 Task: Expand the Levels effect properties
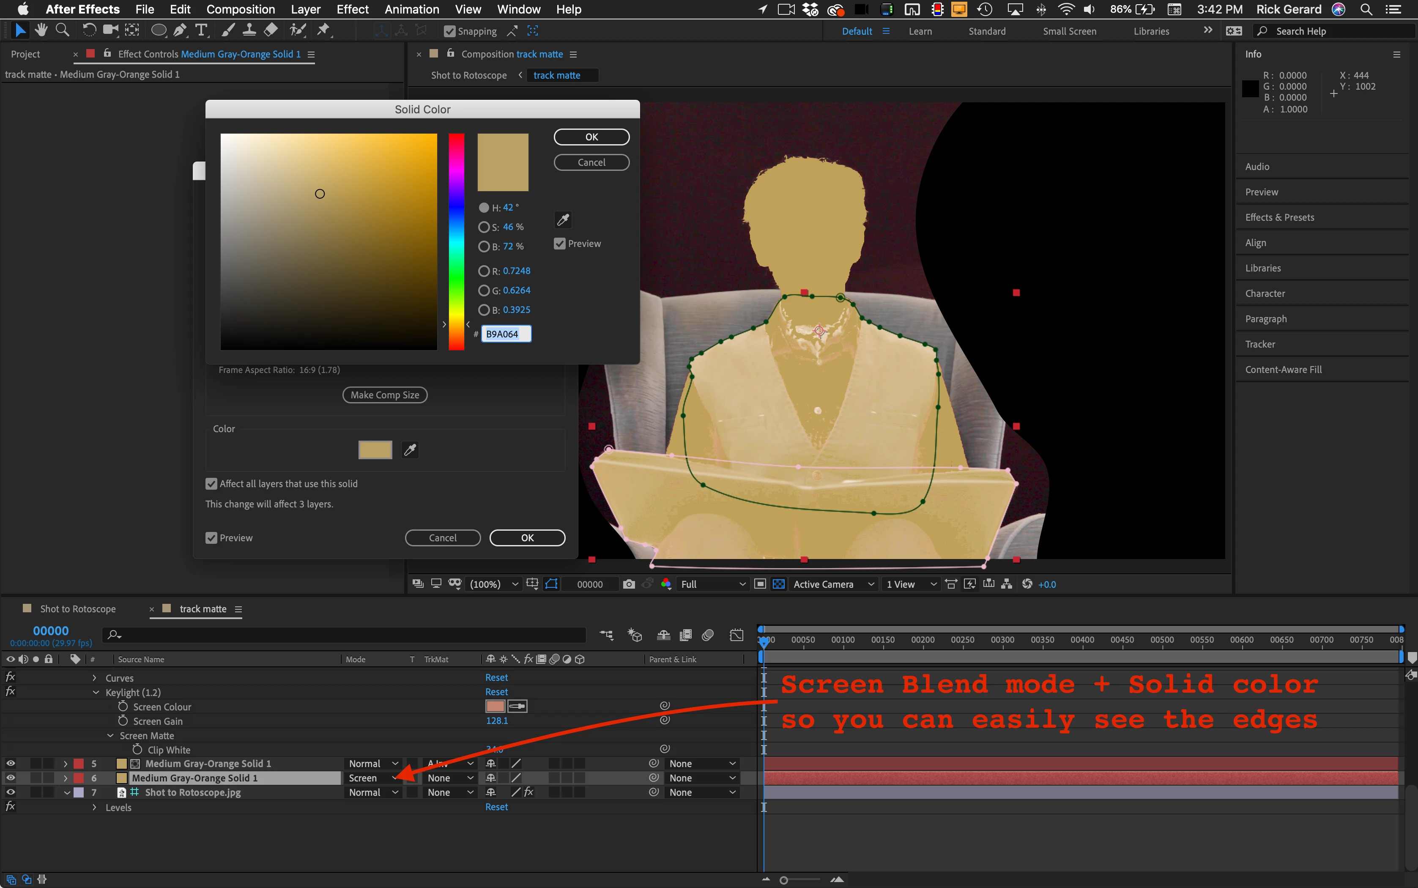[x=95, y=807]
